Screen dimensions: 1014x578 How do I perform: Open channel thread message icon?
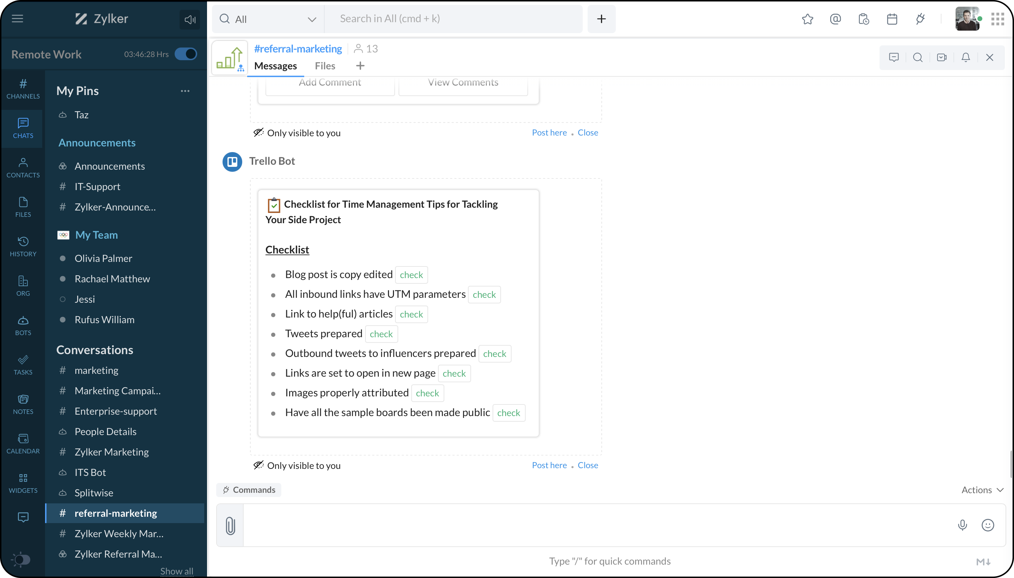click(x=894, y=58)
